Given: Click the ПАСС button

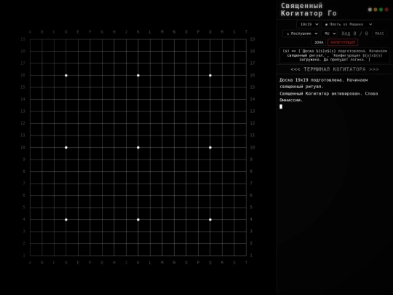Looking at the screenshot, I should (x=379, y=34).
